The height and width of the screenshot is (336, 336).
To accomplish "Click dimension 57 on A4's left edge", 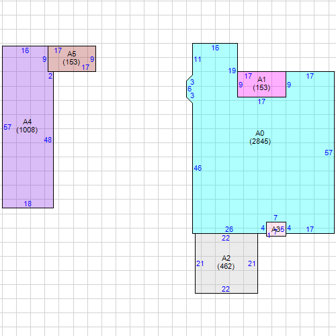I will point(7,127).
